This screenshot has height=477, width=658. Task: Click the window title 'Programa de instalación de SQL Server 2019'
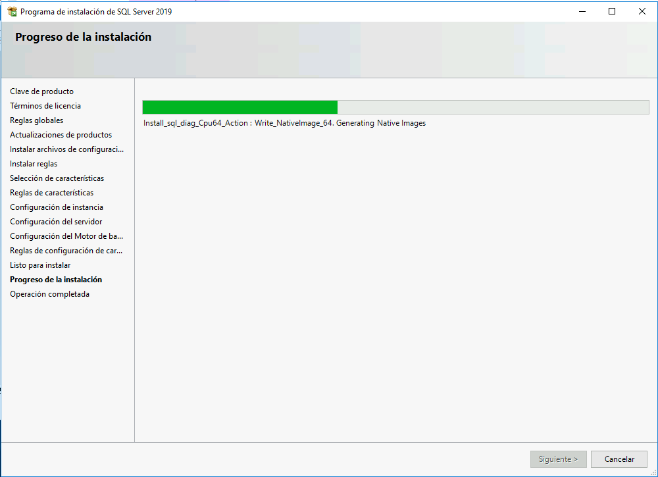tap(96, 12)
